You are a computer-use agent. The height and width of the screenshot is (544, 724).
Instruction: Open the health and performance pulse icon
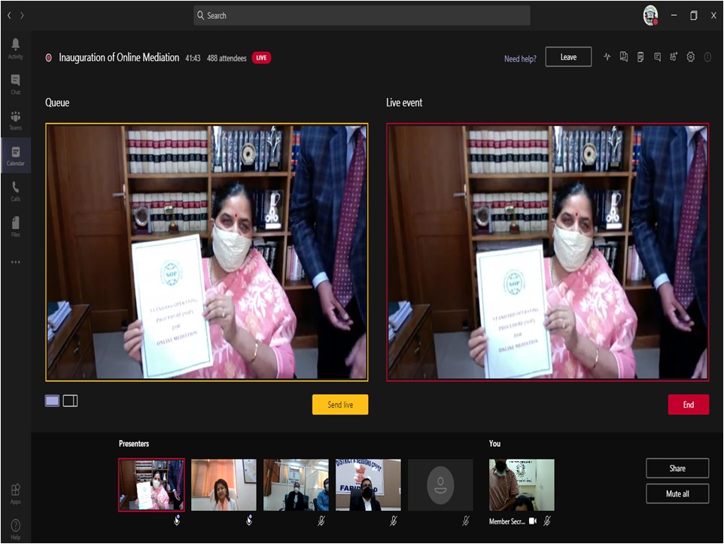607,57
